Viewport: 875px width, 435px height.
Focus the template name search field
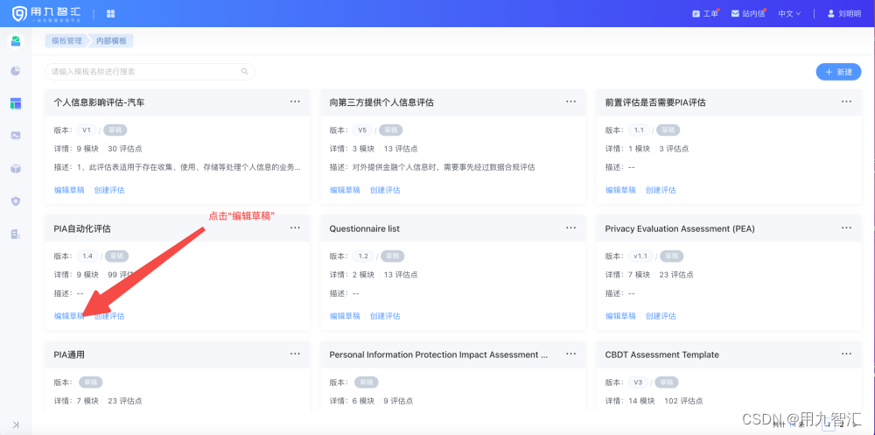150,72
